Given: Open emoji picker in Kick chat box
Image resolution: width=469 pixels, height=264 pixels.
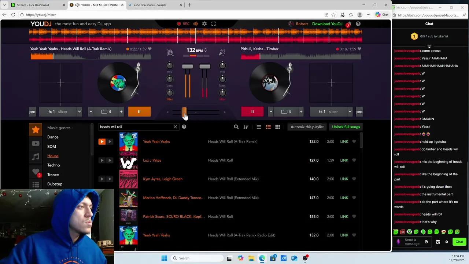Looking at the screenshot, I should [x=426, y=242].
